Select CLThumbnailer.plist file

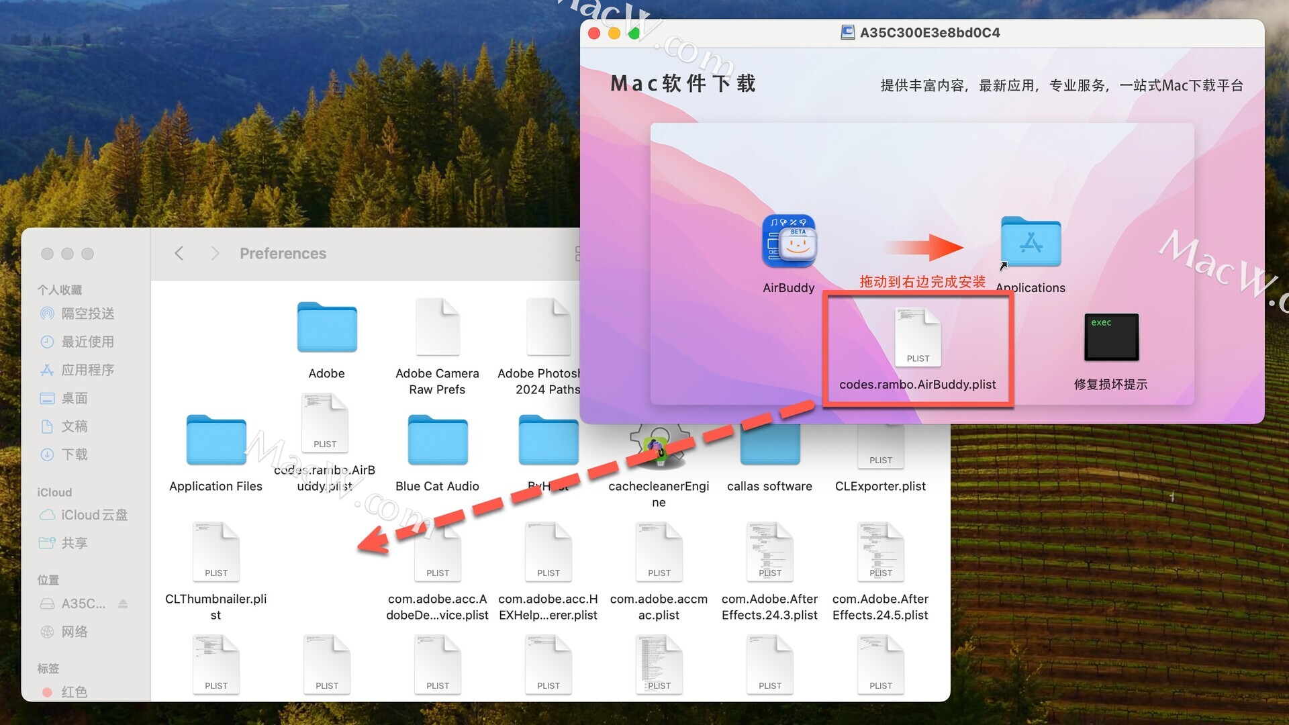click(216, 551)
